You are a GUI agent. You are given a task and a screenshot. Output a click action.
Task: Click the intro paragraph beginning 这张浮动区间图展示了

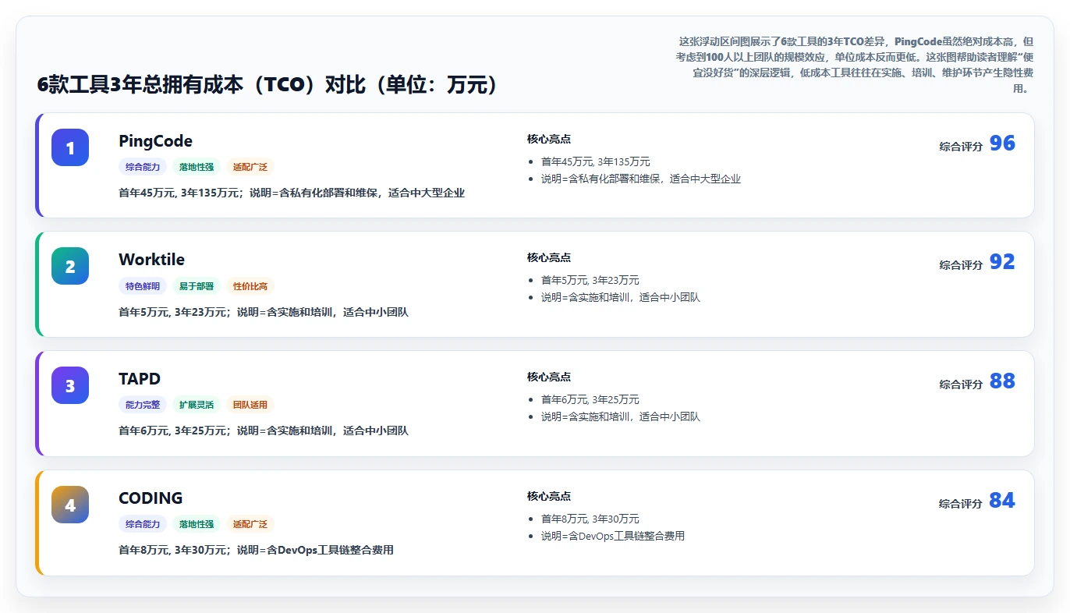(855, 65)
